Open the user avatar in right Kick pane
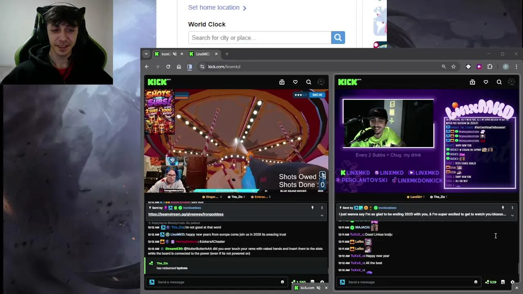Viewport: 523px width, 294px height. click(511, 82)
